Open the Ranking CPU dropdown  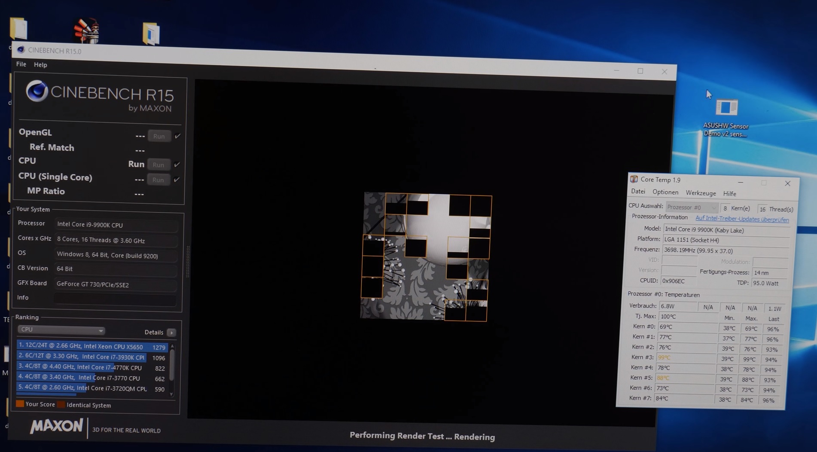61,330
